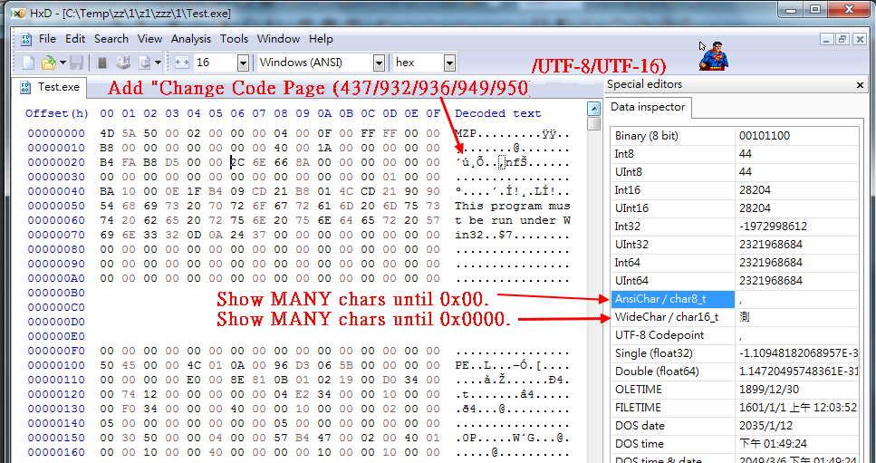Close the Special editors panel
876x463 pixels.
click(x=859, y=85)
